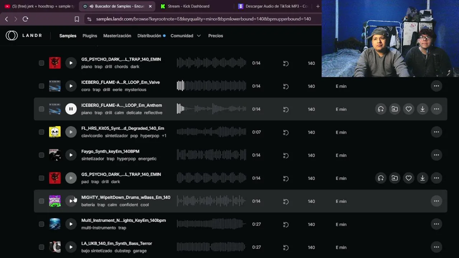Switch to the YouTube jerk hoodtrap tab
Viewport: 459px width, 258px height.
(x=39, y=6)
